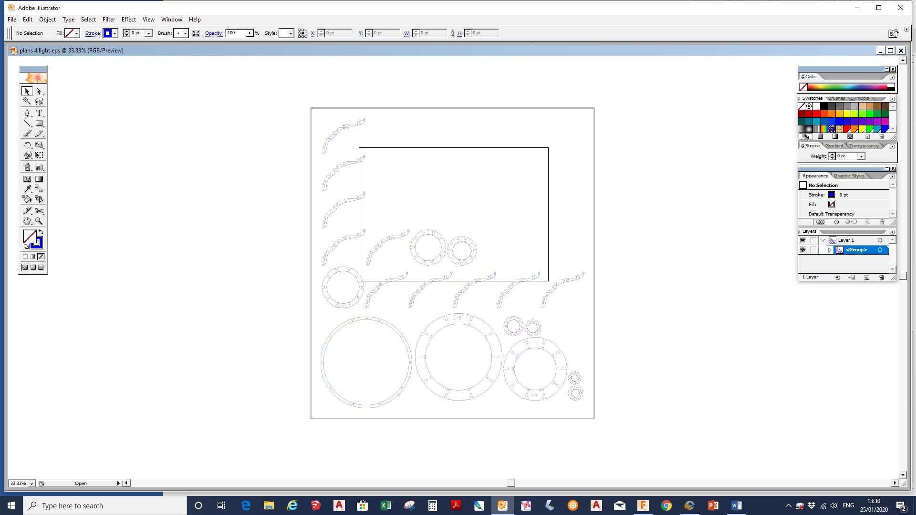Choose the Scissors tool
The width and height of the screenshot is (916, 515).
(x=40, y=211)
